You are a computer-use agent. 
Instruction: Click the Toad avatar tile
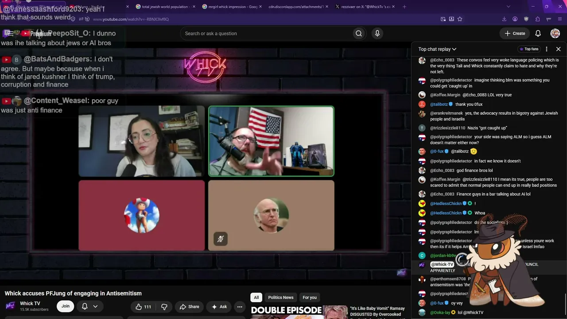[x=142, y=215]
